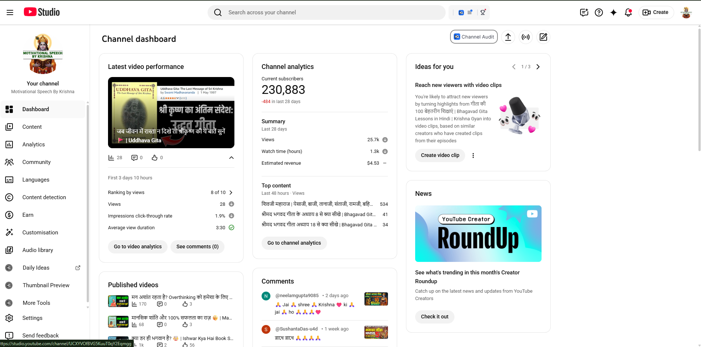
Task: Collapse the Latest video performance details chevron
Action: point(231,157)
